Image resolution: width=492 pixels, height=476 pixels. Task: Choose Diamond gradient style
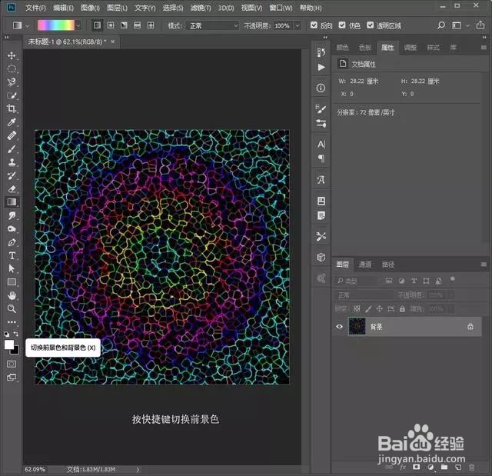tap(151, 25)
